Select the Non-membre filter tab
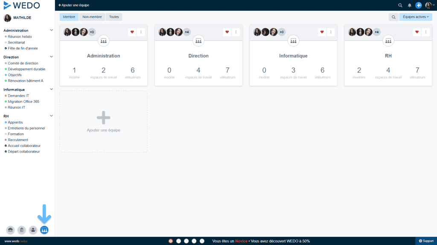The height and width of the screenshot is (245, 437). click(92, 17)
